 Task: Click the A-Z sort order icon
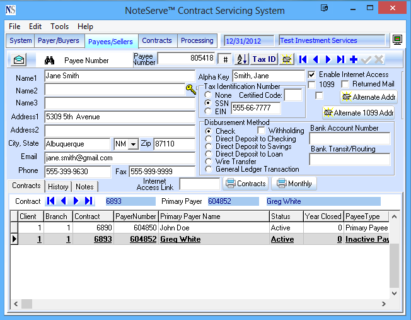point(241,59)
